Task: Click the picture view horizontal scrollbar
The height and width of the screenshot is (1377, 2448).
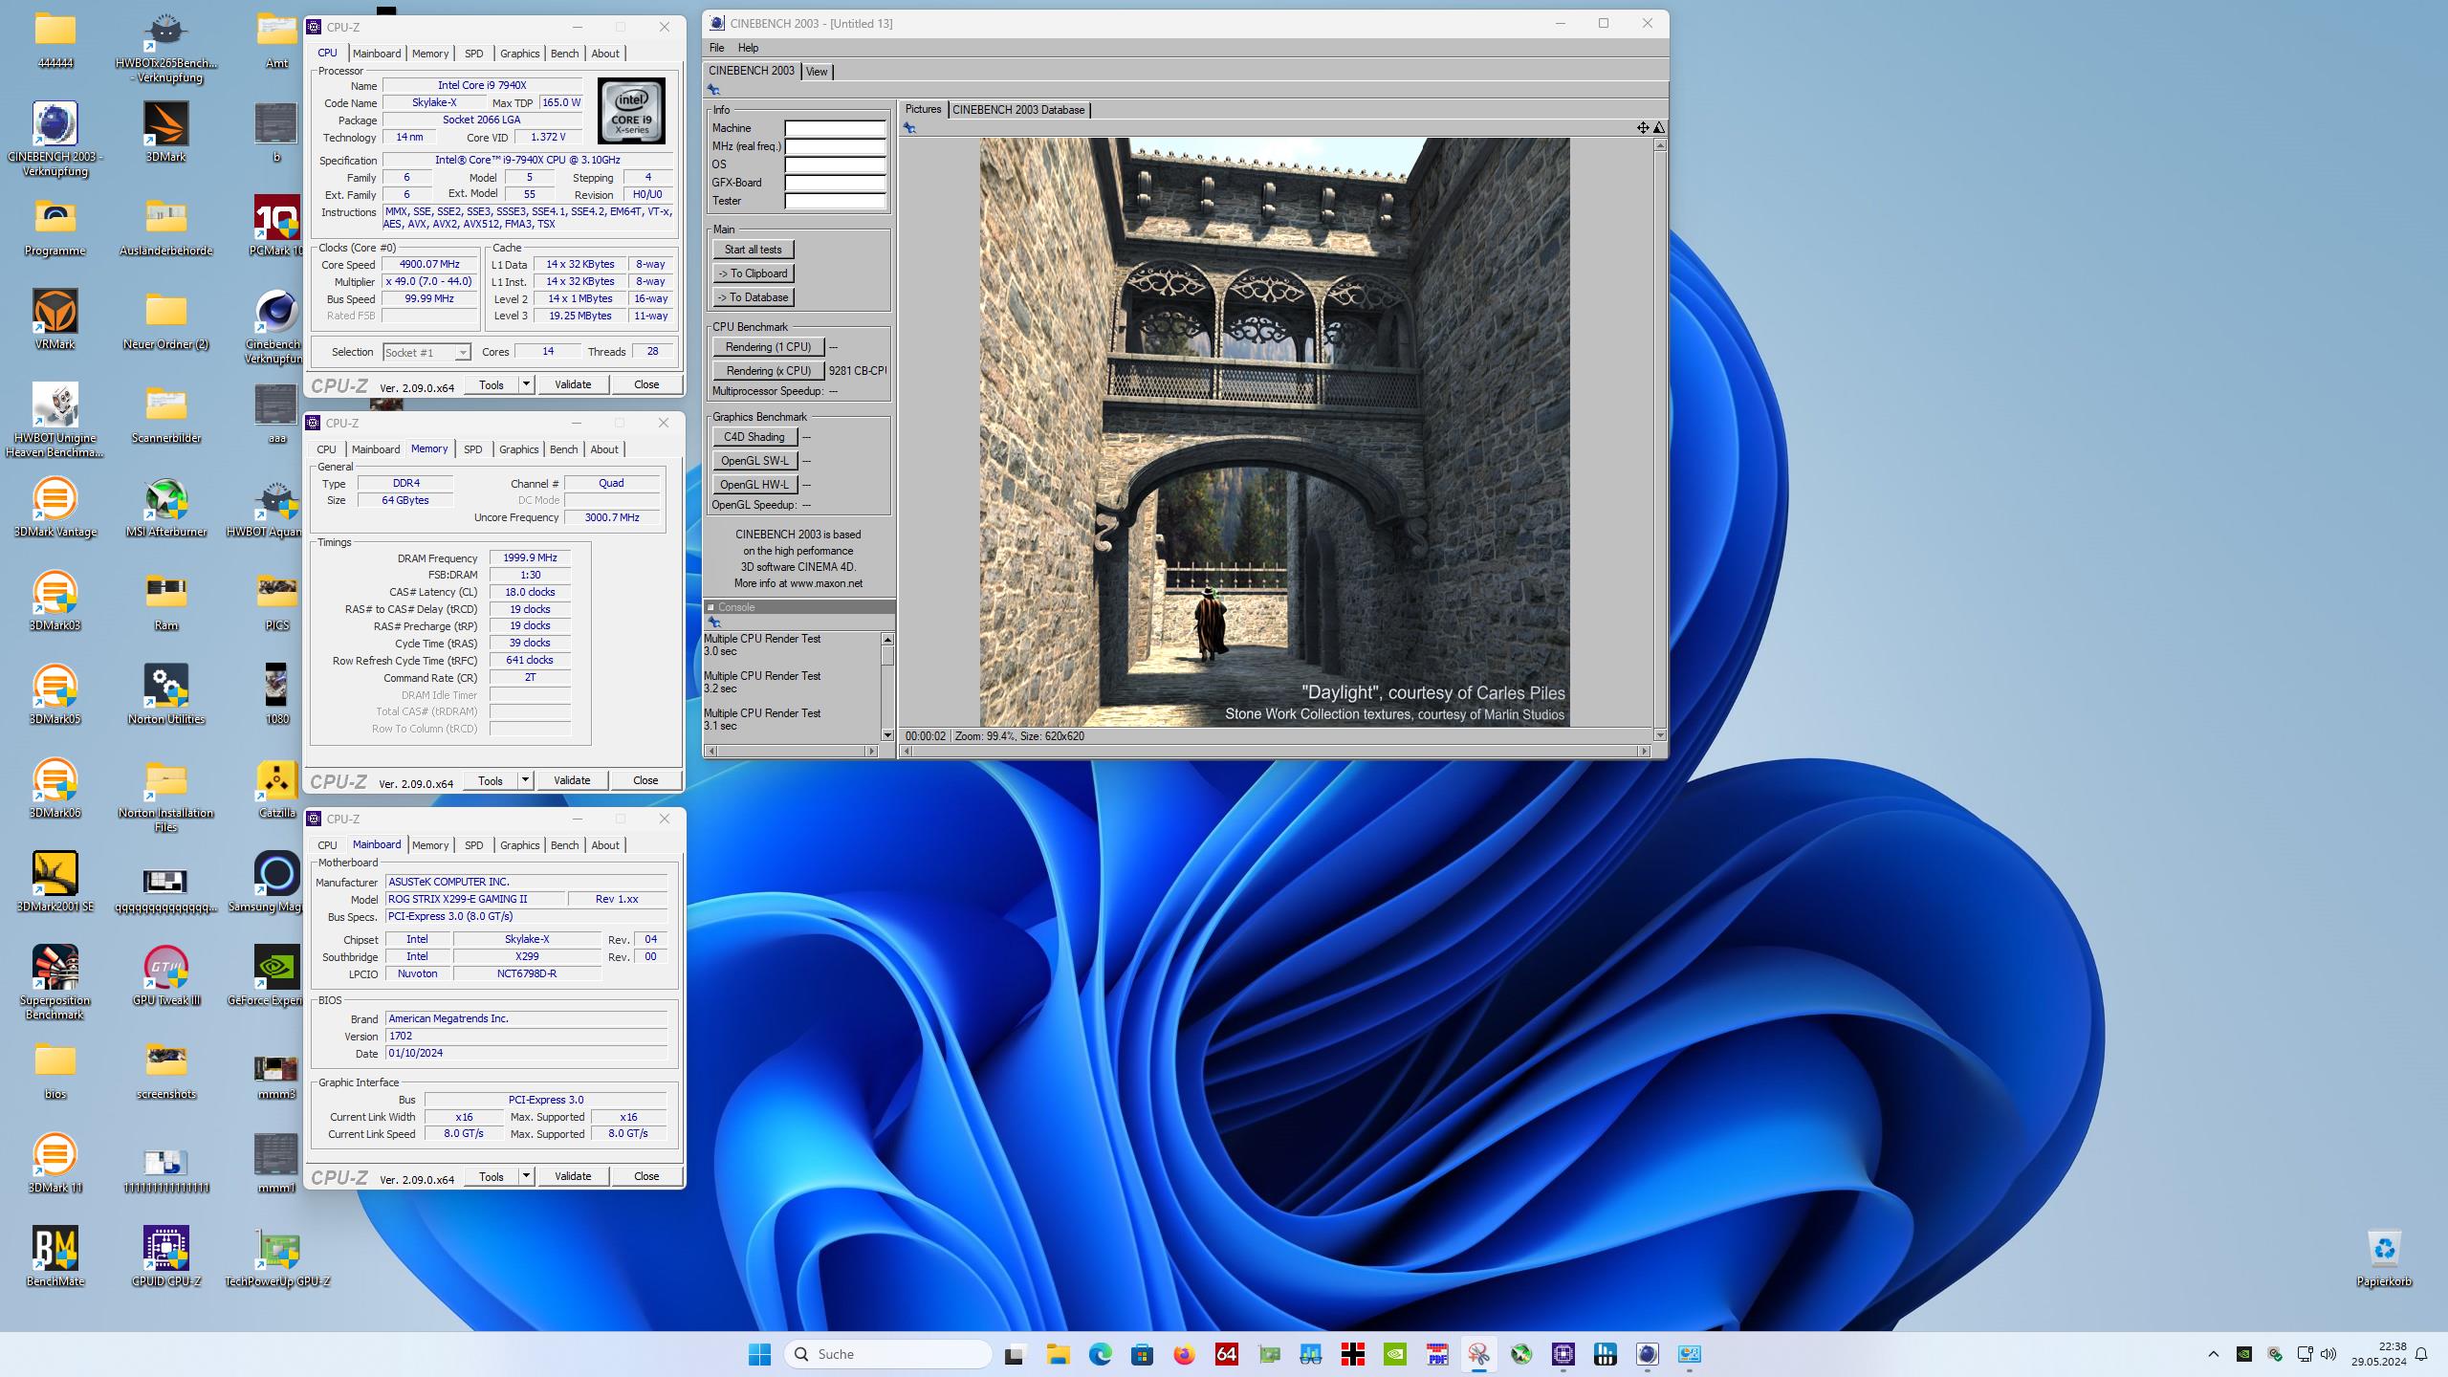Action: pos(1276,751)
